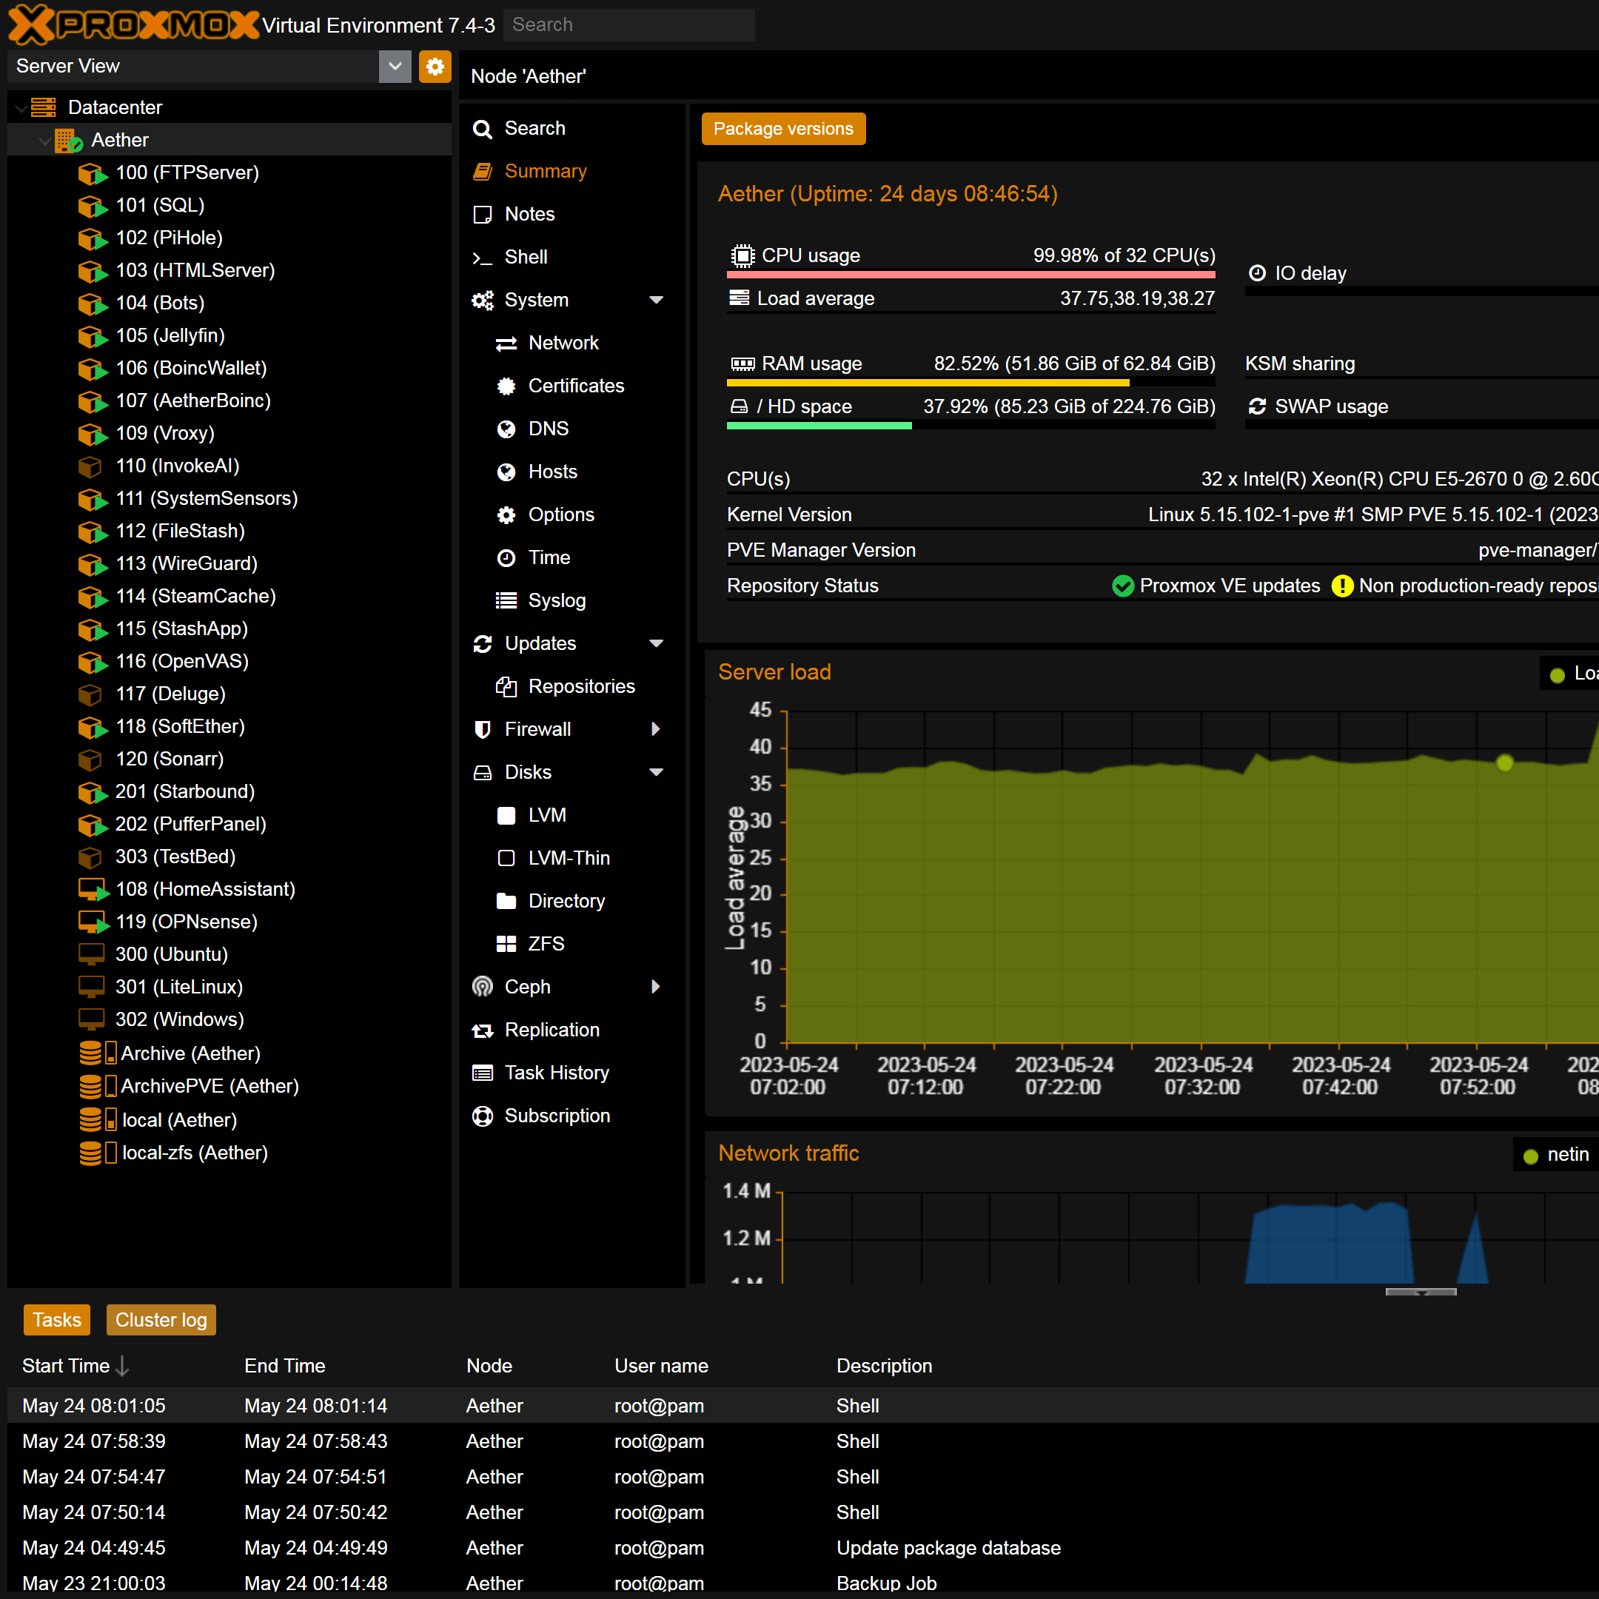
Task: Click the highlighted data point on Server load chart
Action: coord(1506,762)
